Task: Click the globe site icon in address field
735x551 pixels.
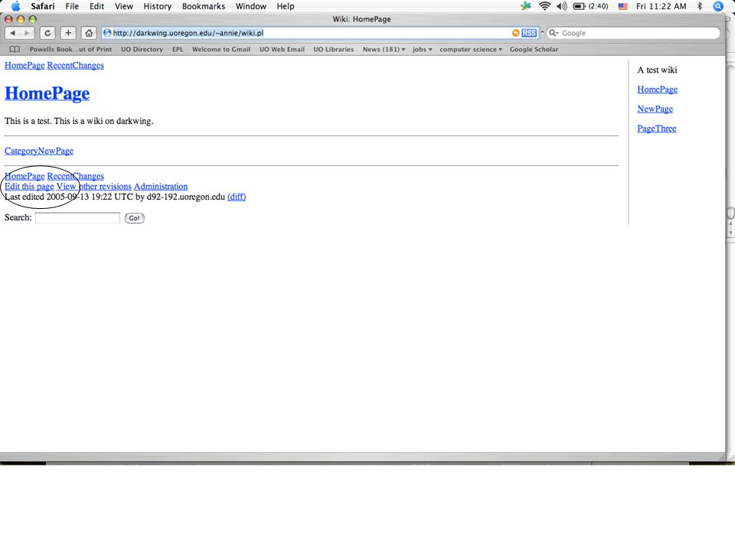Action: tap(107, 33)
